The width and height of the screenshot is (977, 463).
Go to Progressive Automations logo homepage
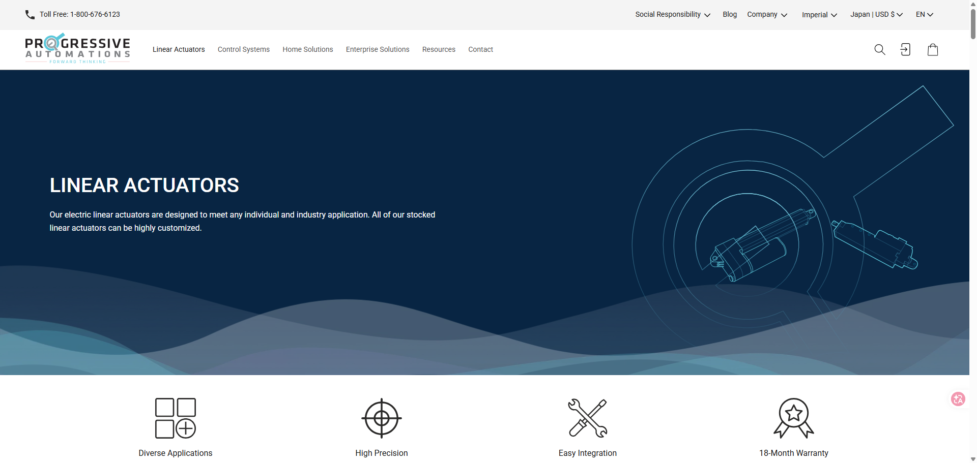pyautogui.click(x=78, y=49)
